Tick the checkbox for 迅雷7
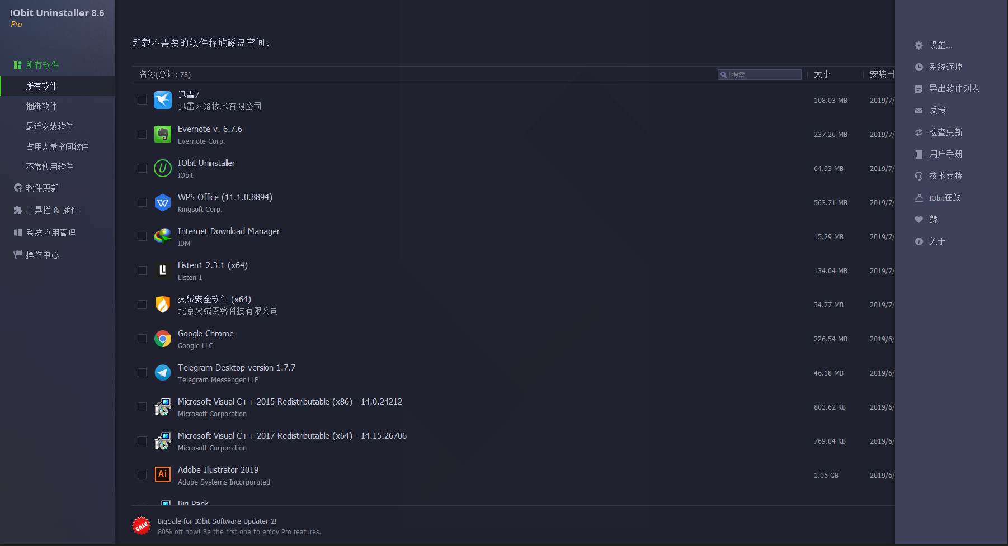Screen dimensions: 1008x546 tap(142, 100)
